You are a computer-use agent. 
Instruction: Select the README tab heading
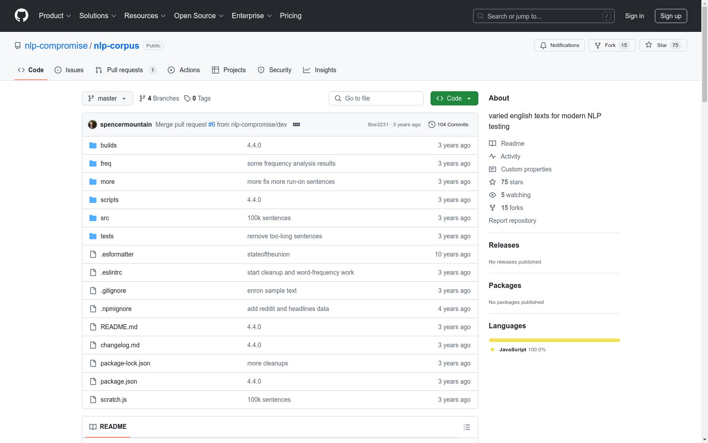[108, 427]
